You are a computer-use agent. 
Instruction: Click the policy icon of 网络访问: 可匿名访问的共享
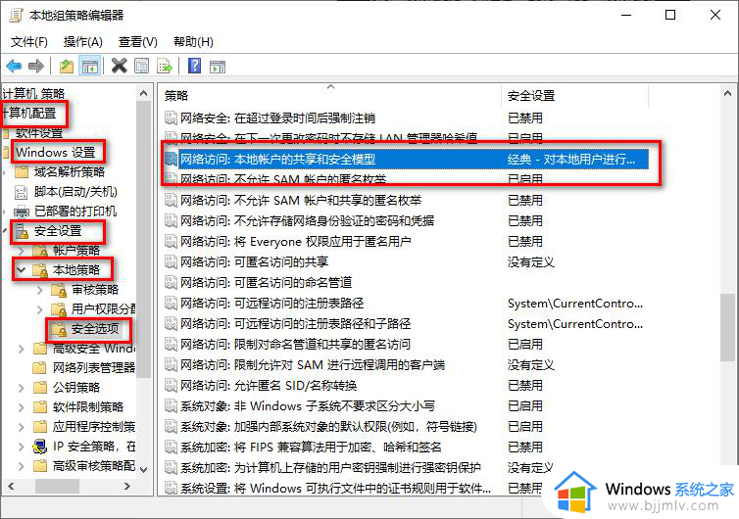pyautogui.click(x=171, y=261)
